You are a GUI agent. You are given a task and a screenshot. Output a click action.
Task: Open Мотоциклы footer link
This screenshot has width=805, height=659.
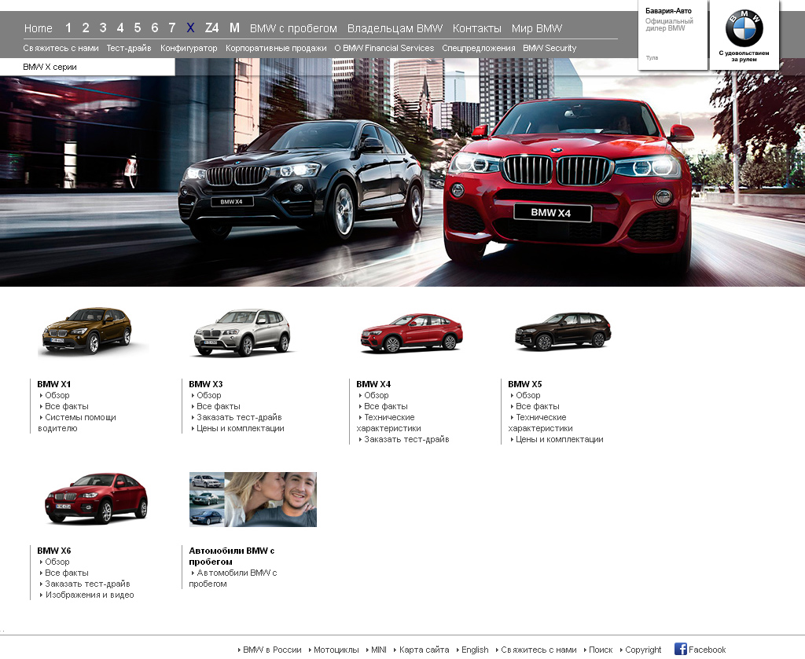click(x=336, y=650)
